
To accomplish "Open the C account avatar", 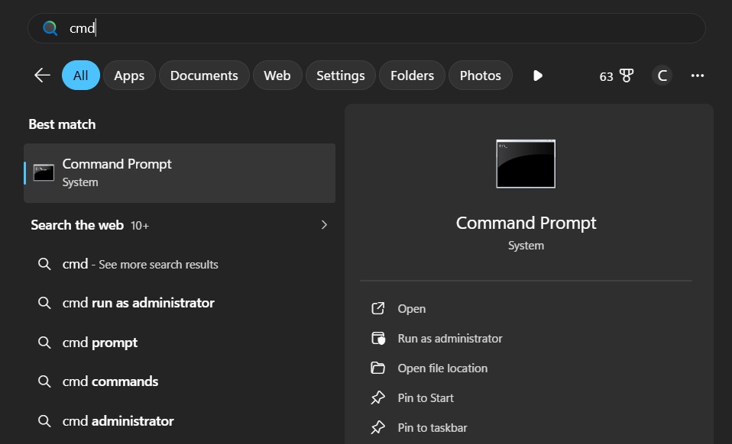I will pos(662,76).
